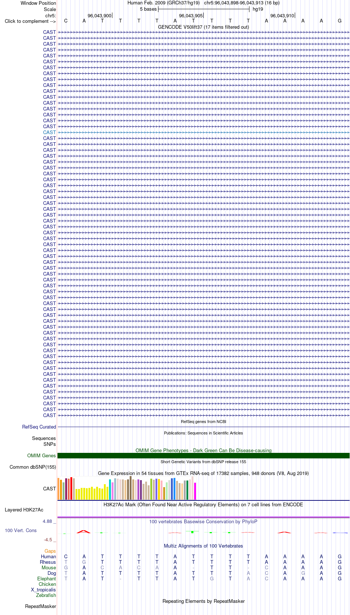Open the RepeatMasker track label
The image size is (350, 615).
41,606
